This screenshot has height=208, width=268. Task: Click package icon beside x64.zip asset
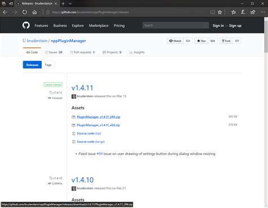74,125
